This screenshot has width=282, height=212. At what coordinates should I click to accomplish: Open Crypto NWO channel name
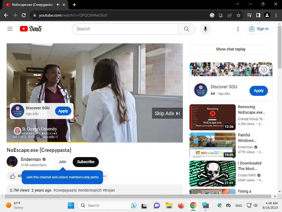(x=247, y=175)
